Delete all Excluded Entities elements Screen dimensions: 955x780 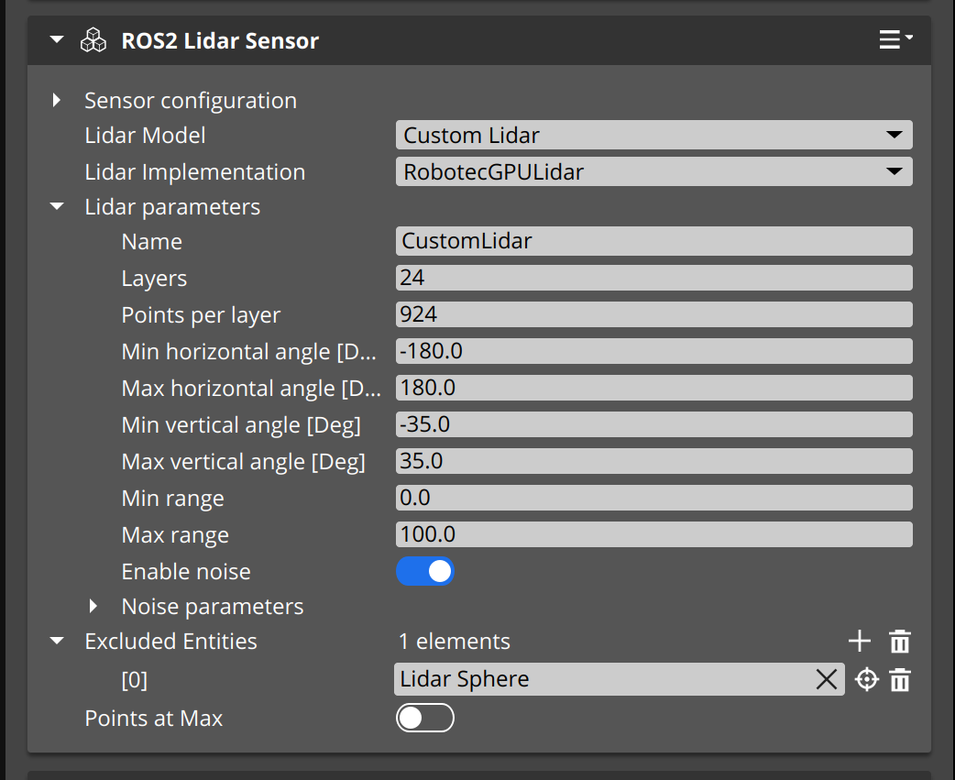click(900, 642)
